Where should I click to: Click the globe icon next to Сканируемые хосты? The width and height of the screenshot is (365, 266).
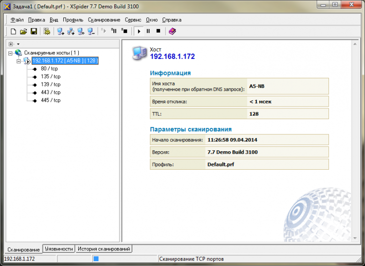[18, 53]
